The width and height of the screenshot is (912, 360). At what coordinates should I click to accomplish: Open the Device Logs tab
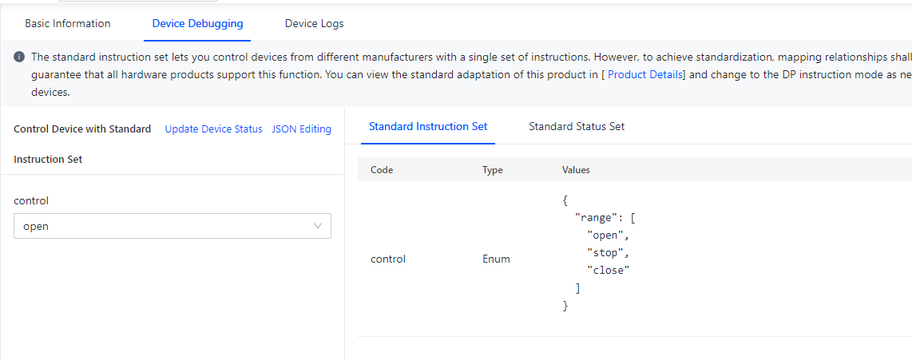tap(314, 24)
